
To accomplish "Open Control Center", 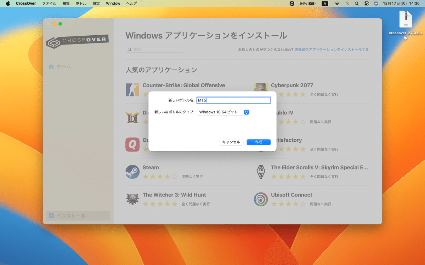I will [367, 4].
